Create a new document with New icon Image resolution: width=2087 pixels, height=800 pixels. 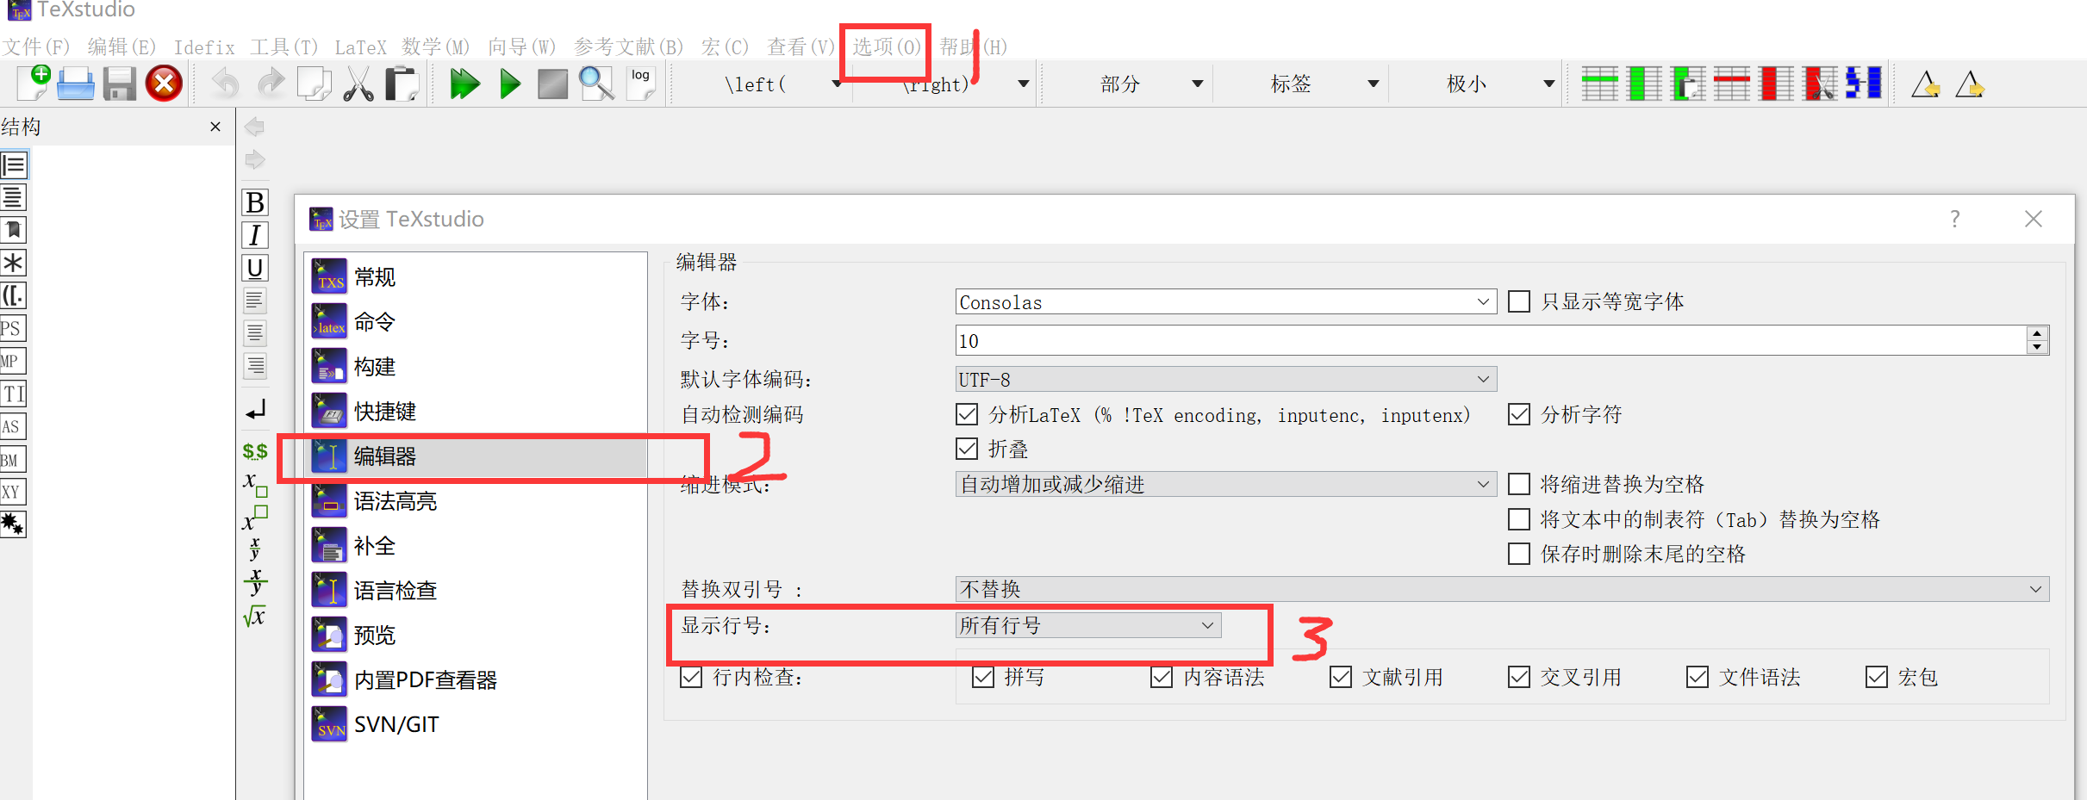point(34,84)
